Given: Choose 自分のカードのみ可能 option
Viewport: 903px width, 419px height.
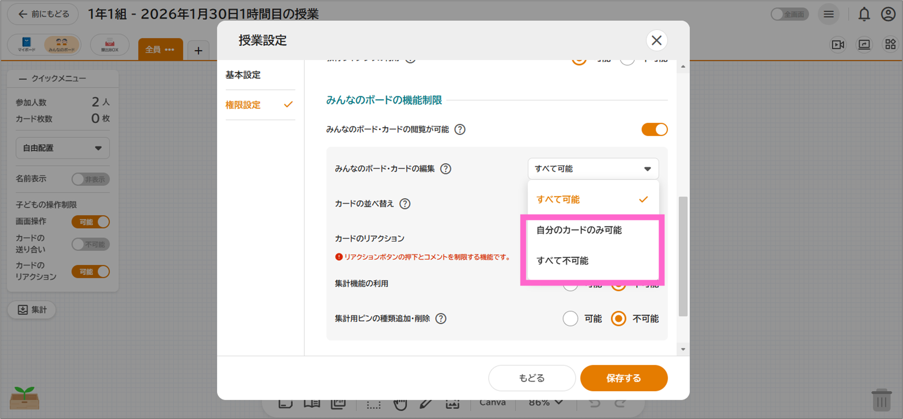Looking at the screenshot, I should tap(579, 230).
